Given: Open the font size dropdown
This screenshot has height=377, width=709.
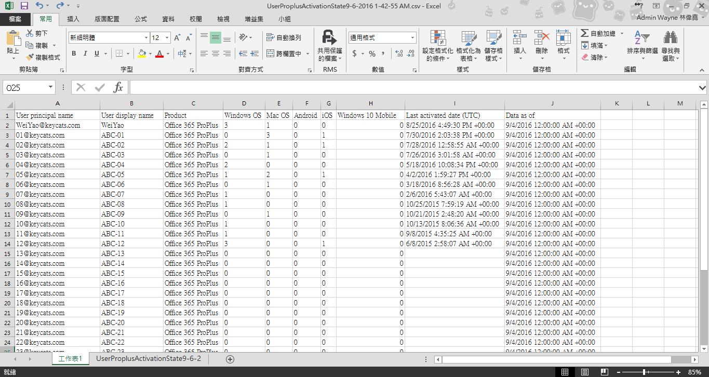Looking at the screenshot, I should 167,38.
